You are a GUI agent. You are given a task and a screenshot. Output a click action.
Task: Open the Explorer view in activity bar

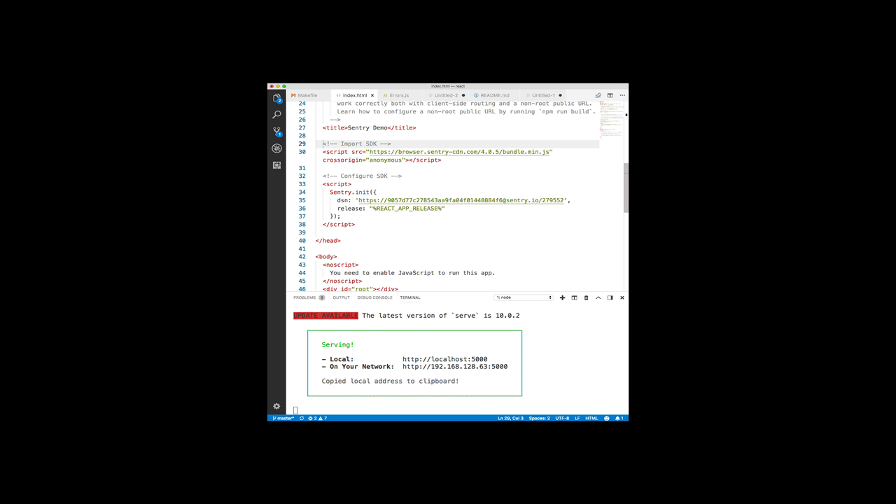coord(276,98)
